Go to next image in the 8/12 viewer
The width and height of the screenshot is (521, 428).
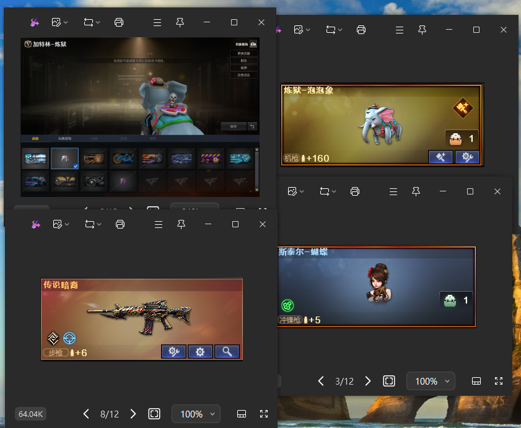pos(133,414)
